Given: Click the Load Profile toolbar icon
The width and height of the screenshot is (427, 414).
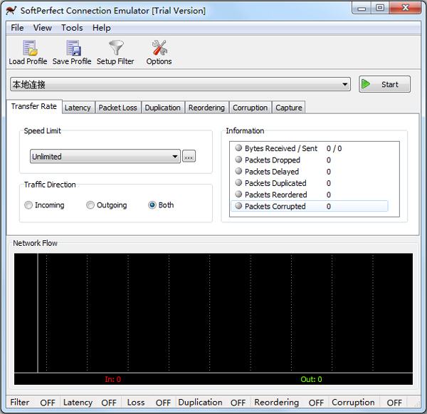Looking at the screenshot, I should pyautogui.click(x=30, y=48).
